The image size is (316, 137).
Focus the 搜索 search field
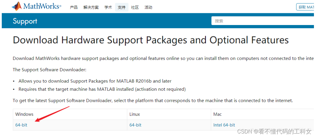263,21
